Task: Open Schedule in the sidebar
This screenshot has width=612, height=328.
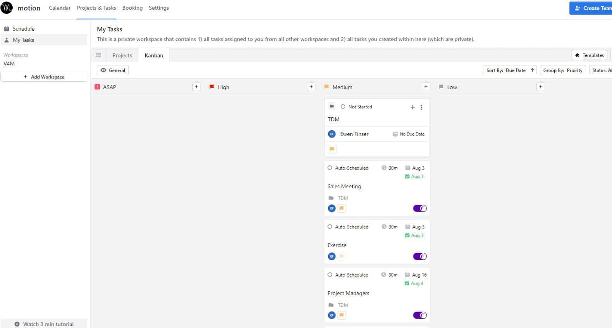Action: click(x=44, y=29)
